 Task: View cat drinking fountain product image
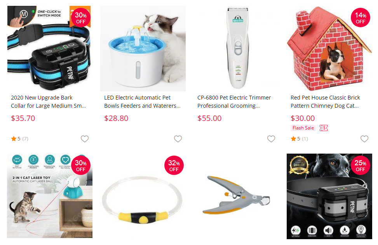pyautogui.click(x=143, y=49)
